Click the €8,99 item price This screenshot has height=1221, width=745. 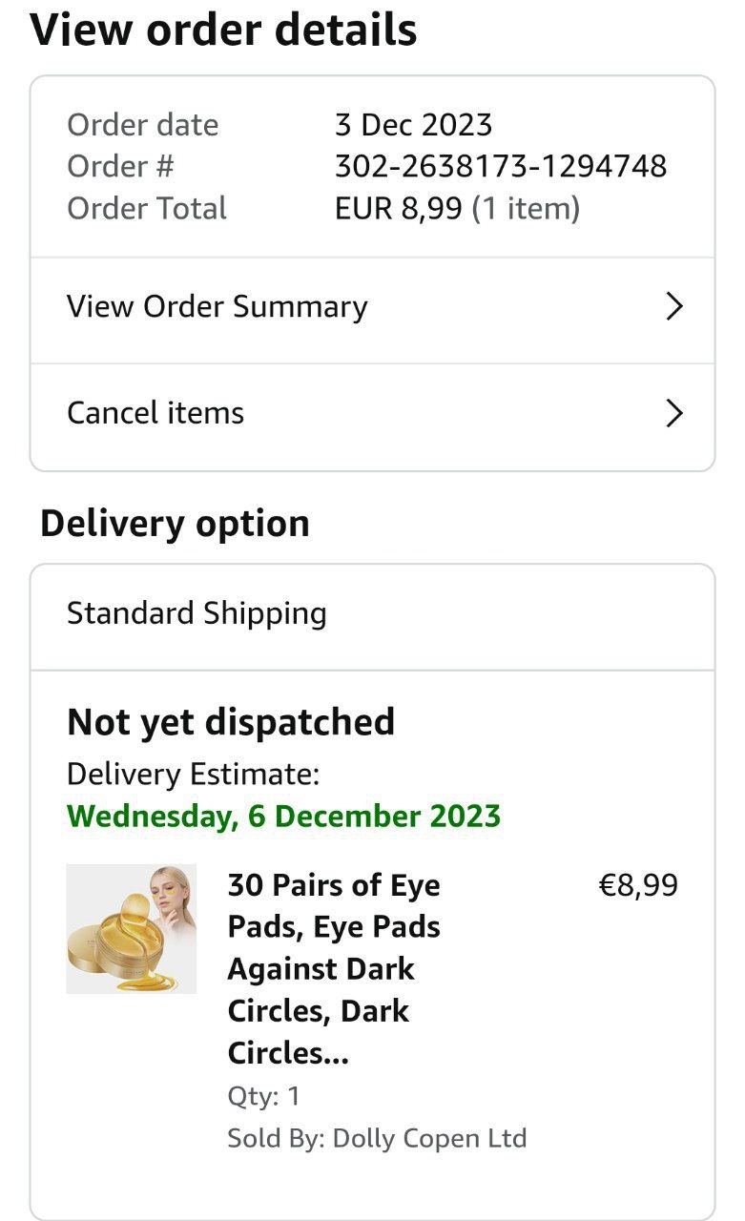click(638, 885)
